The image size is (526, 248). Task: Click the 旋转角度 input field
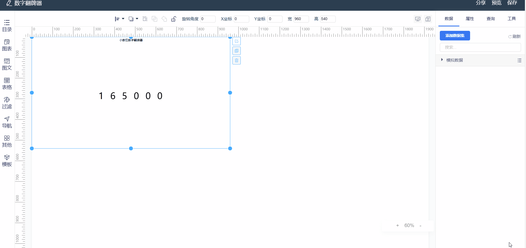[208, 19]
